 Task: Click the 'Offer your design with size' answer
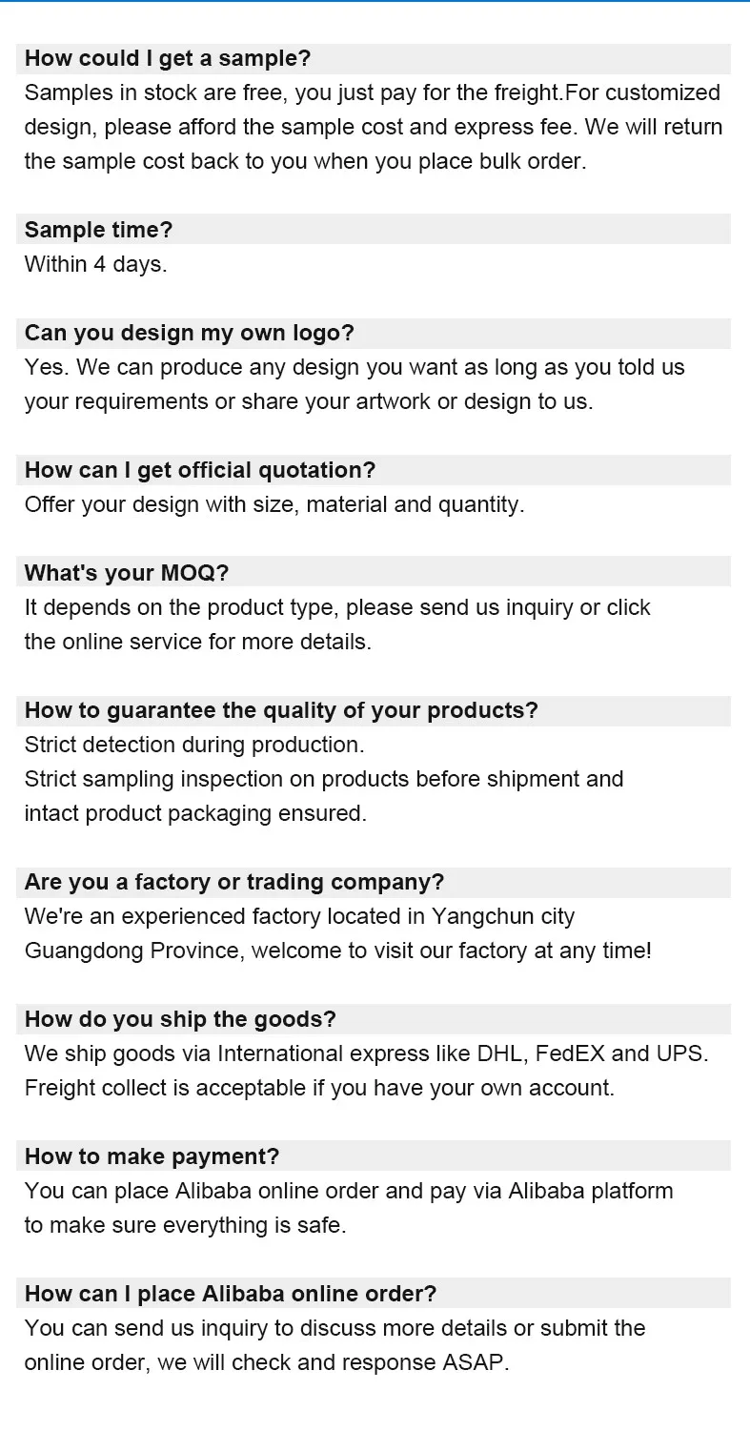(x=274, y=504)
